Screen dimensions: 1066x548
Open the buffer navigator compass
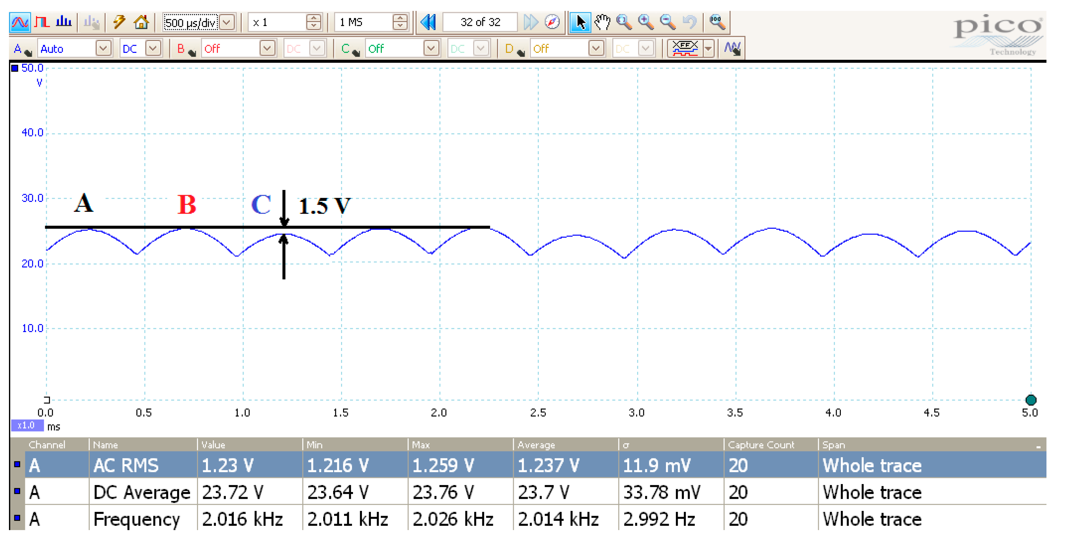click(x=552, y=22)
